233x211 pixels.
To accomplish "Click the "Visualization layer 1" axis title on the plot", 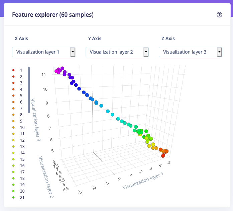I will [x=143, y=181].
